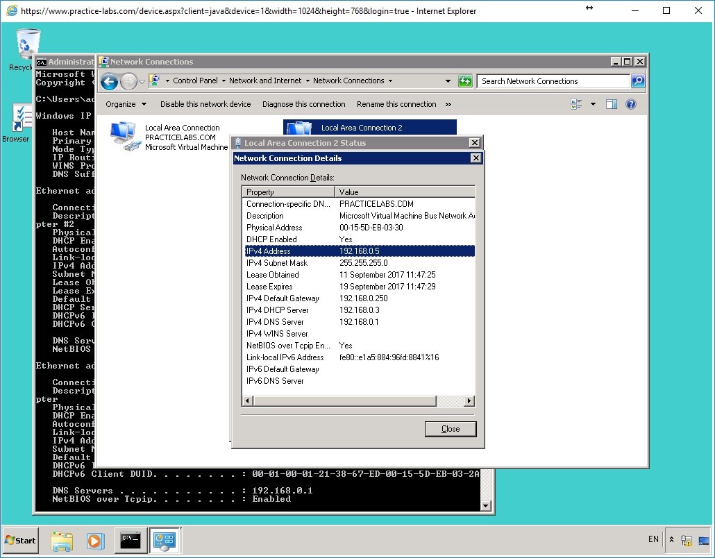Select the DHCP Enabled property row
The width and height of the screenshot is (715, 558).
(312, 239)
